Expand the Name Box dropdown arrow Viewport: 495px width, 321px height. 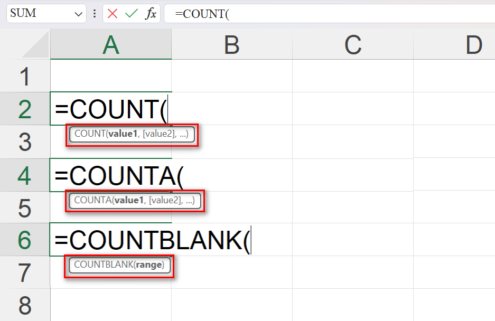pyautogui.click(x=79, y=14)
